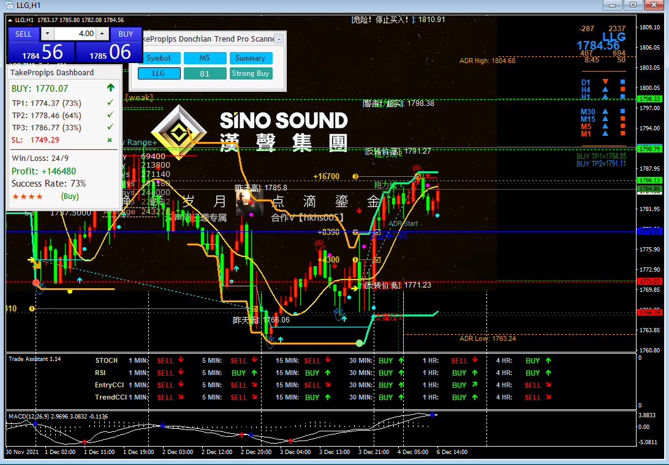The width and height of the screenshot is (669, 465).
Task: Click the EntryCCI 30 MIN BUY signal text
Action: pyautogui.click(x=386, y=385)
